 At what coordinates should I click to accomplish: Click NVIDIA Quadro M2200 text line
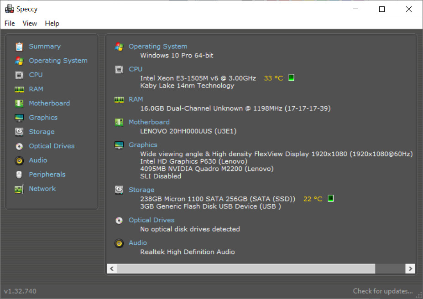pyautogui.click(x=207, y=169)
